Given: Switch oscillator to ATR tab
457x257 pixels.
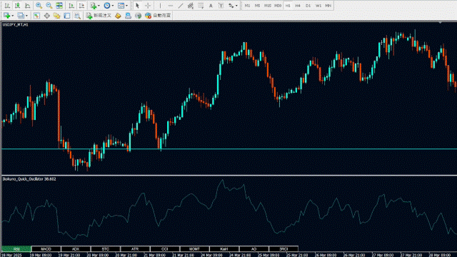Looking at the screenshot, I should [x=135, y=249].
